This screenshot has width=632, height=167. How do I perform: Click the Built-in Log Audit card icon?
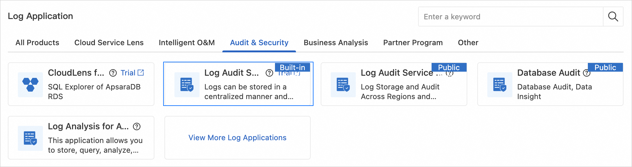[187, 84]
